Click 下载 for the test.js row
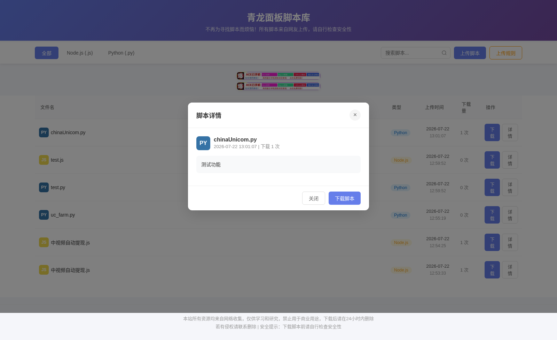 pos(492,160)
